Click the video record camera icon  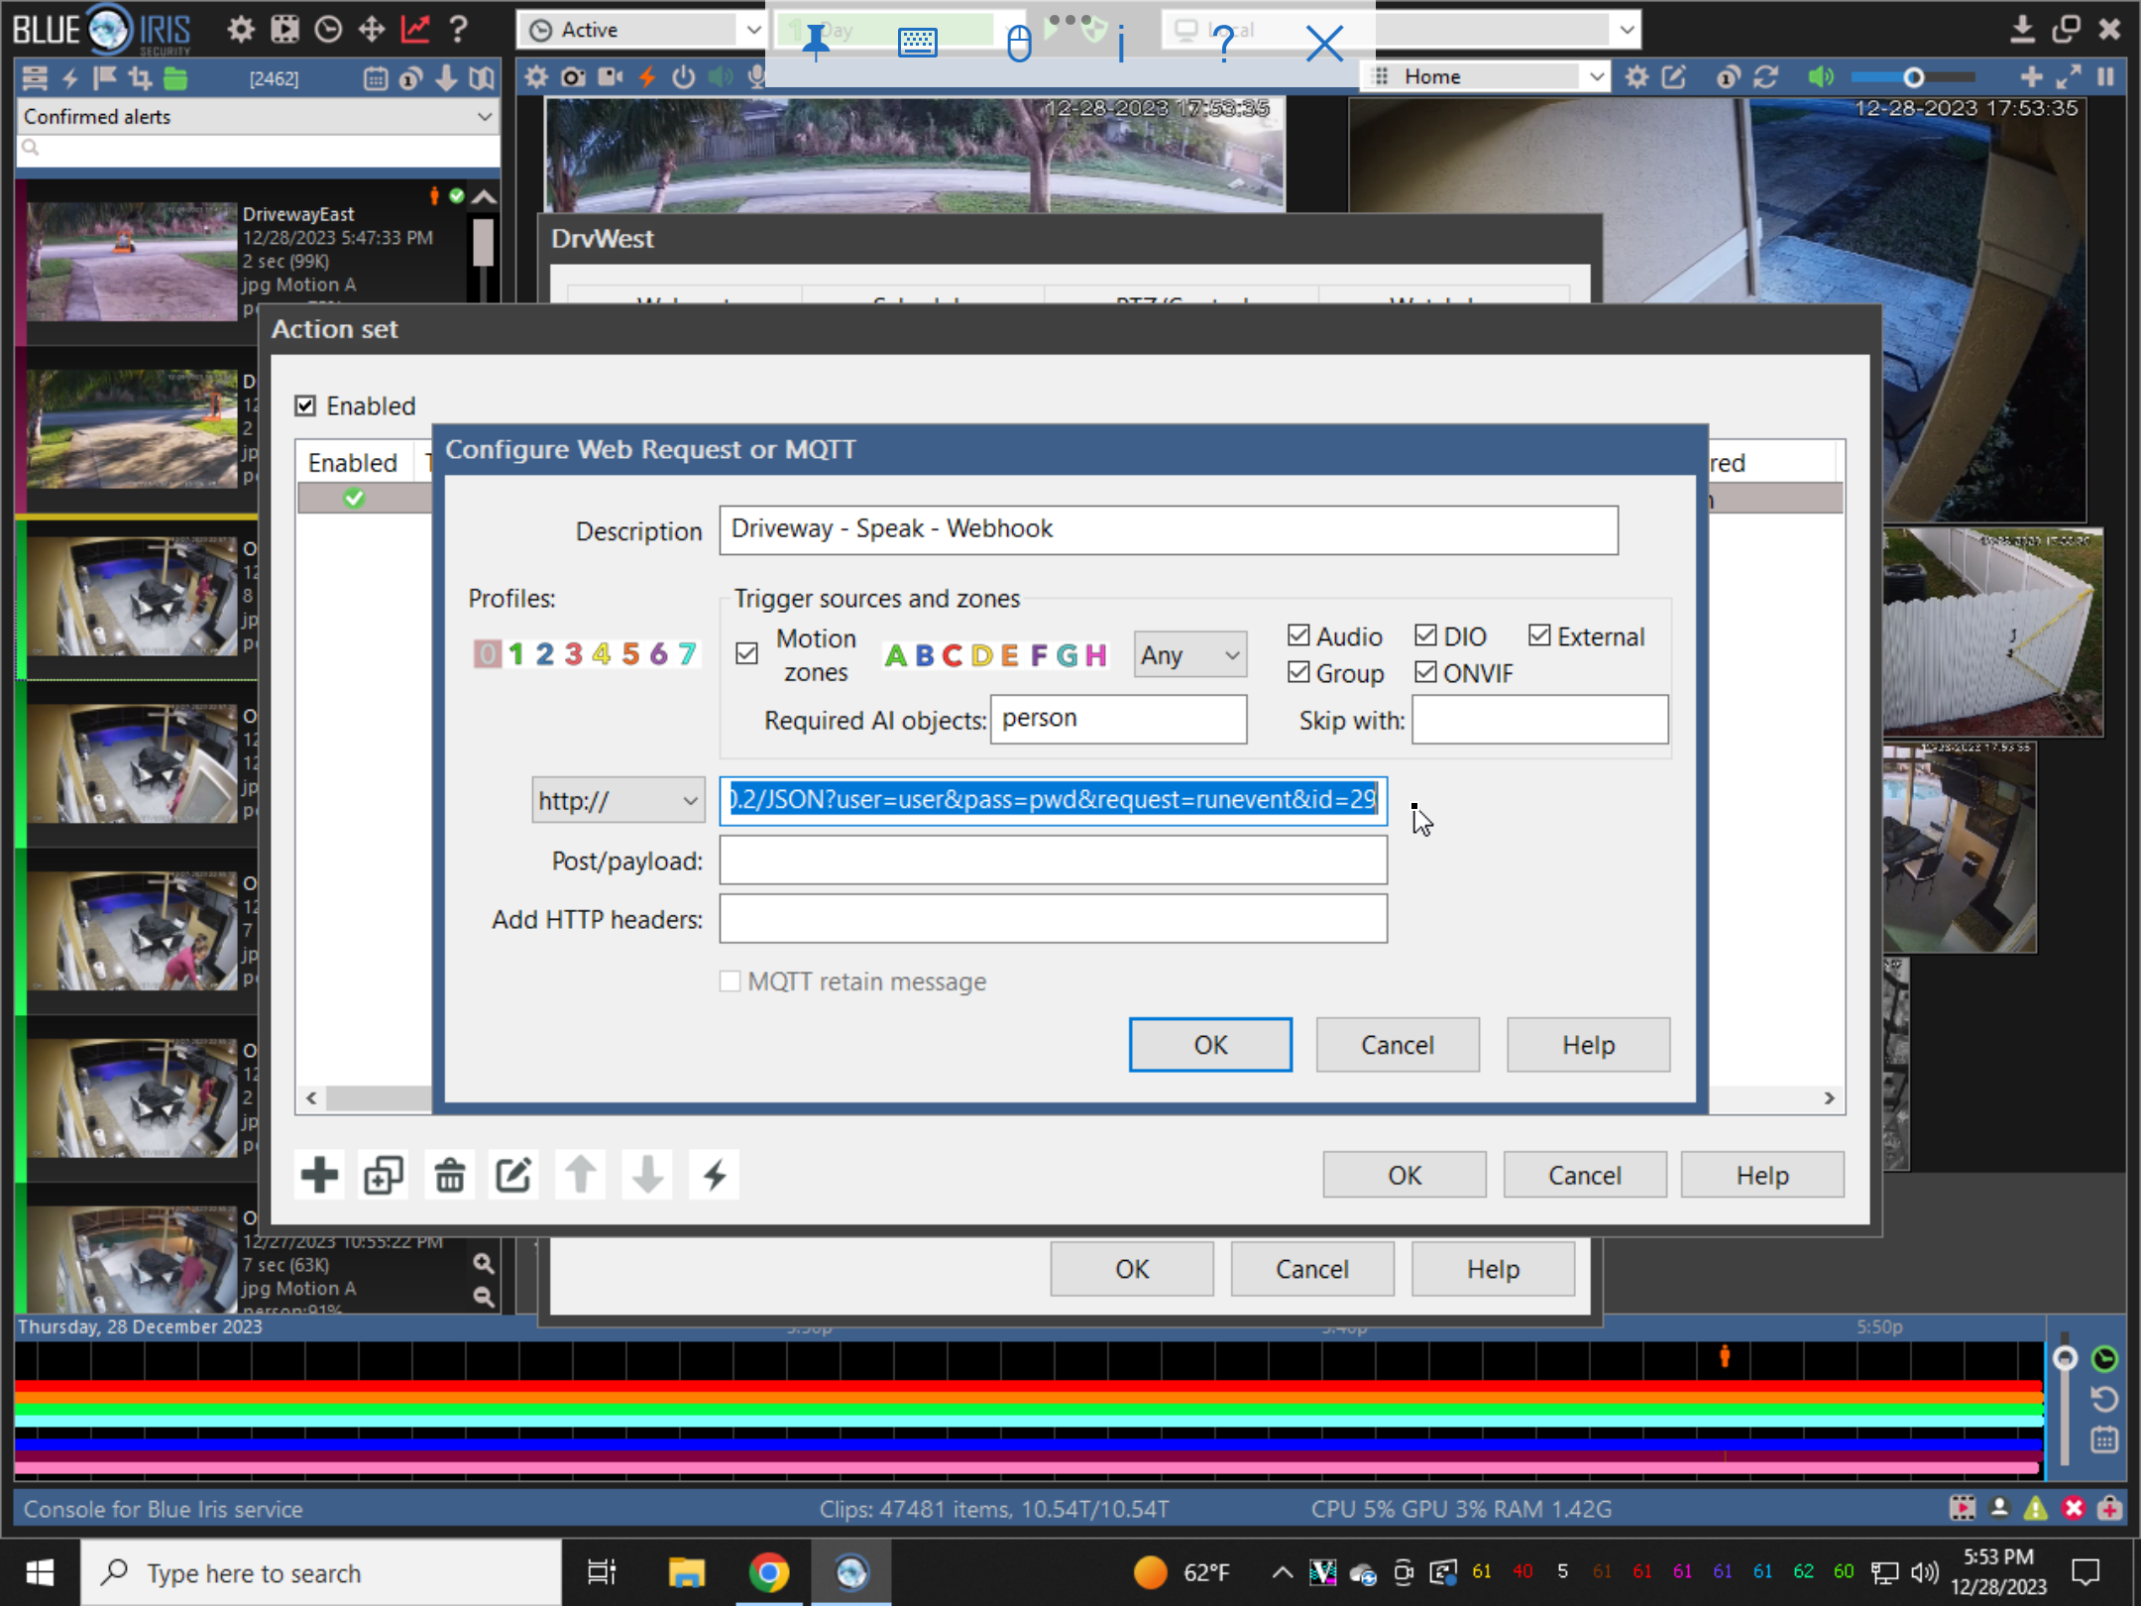pyautogui.click(x=610, y=76)
